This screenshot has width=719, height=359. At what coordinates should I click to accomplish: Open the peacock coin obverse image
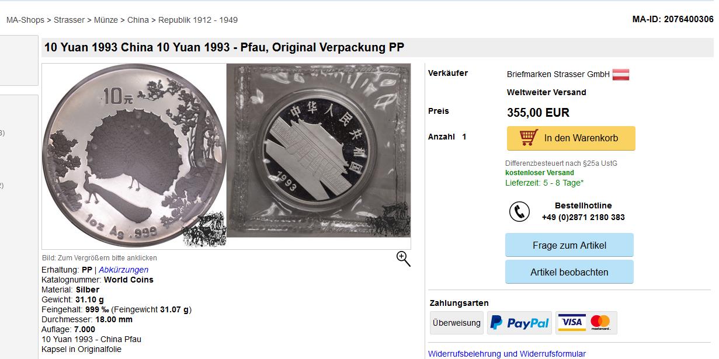pyautogui.click(x=134, y=156)
